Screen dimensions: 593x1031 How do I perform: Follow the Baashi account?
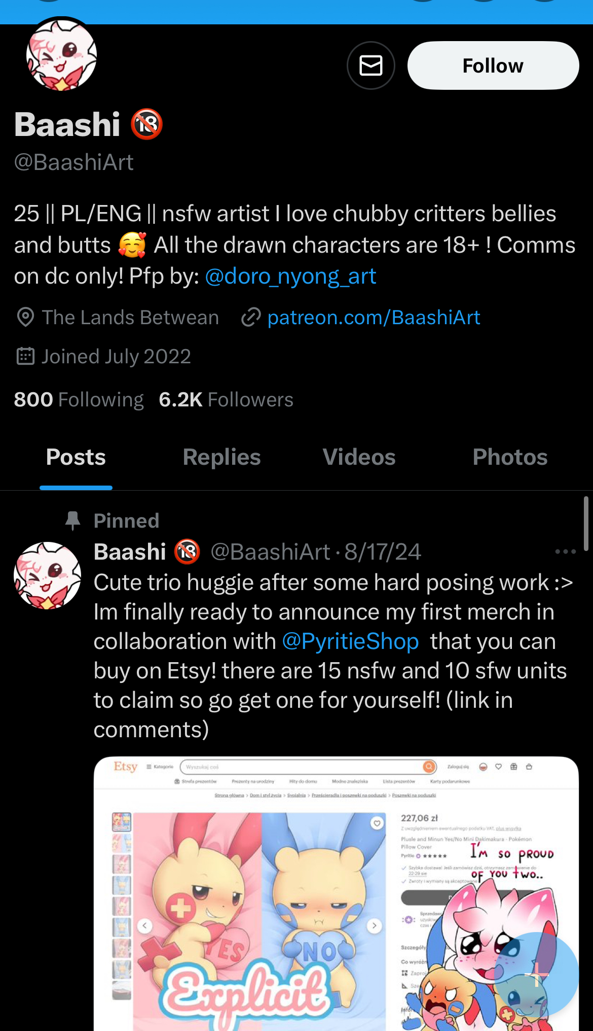(493, 65)
